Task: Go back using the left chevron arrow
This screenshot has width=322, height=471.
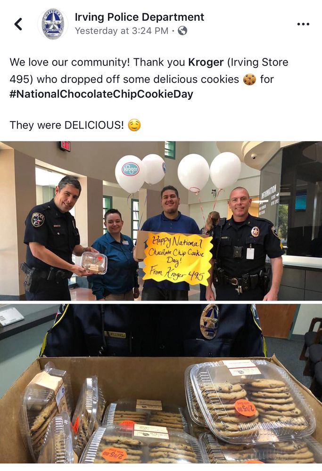Action: pos(18,24)
